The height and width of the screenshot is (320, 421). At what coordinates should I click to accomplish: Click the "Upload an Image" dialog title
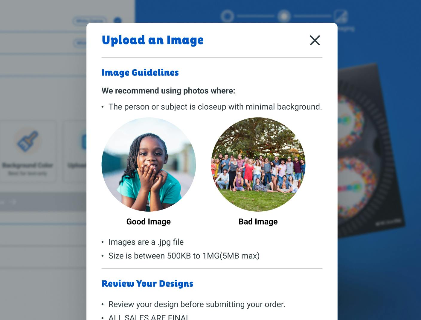pos(152,40)
